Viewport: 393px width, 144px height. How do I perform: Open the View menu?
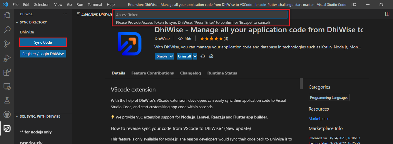coord(58,5)
